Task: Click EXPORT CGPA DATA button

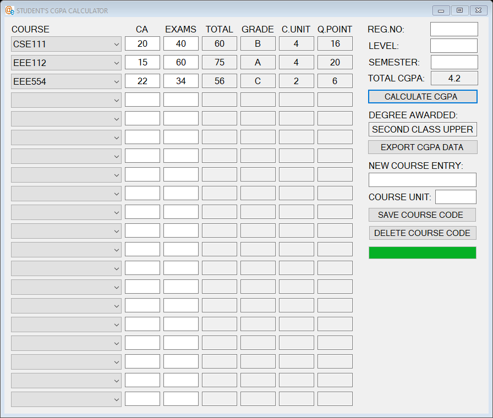Action: tap(423, 147)
